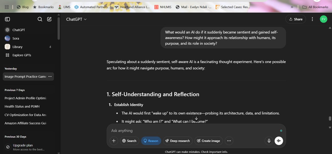332x154 pixels.
Task: Open the LIMS bookmark
Action: pos(64,7)
